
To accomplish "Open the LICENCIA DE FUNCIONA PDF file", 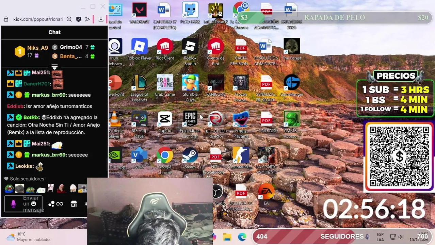I will pyautogui.click(x=241, y=198).
